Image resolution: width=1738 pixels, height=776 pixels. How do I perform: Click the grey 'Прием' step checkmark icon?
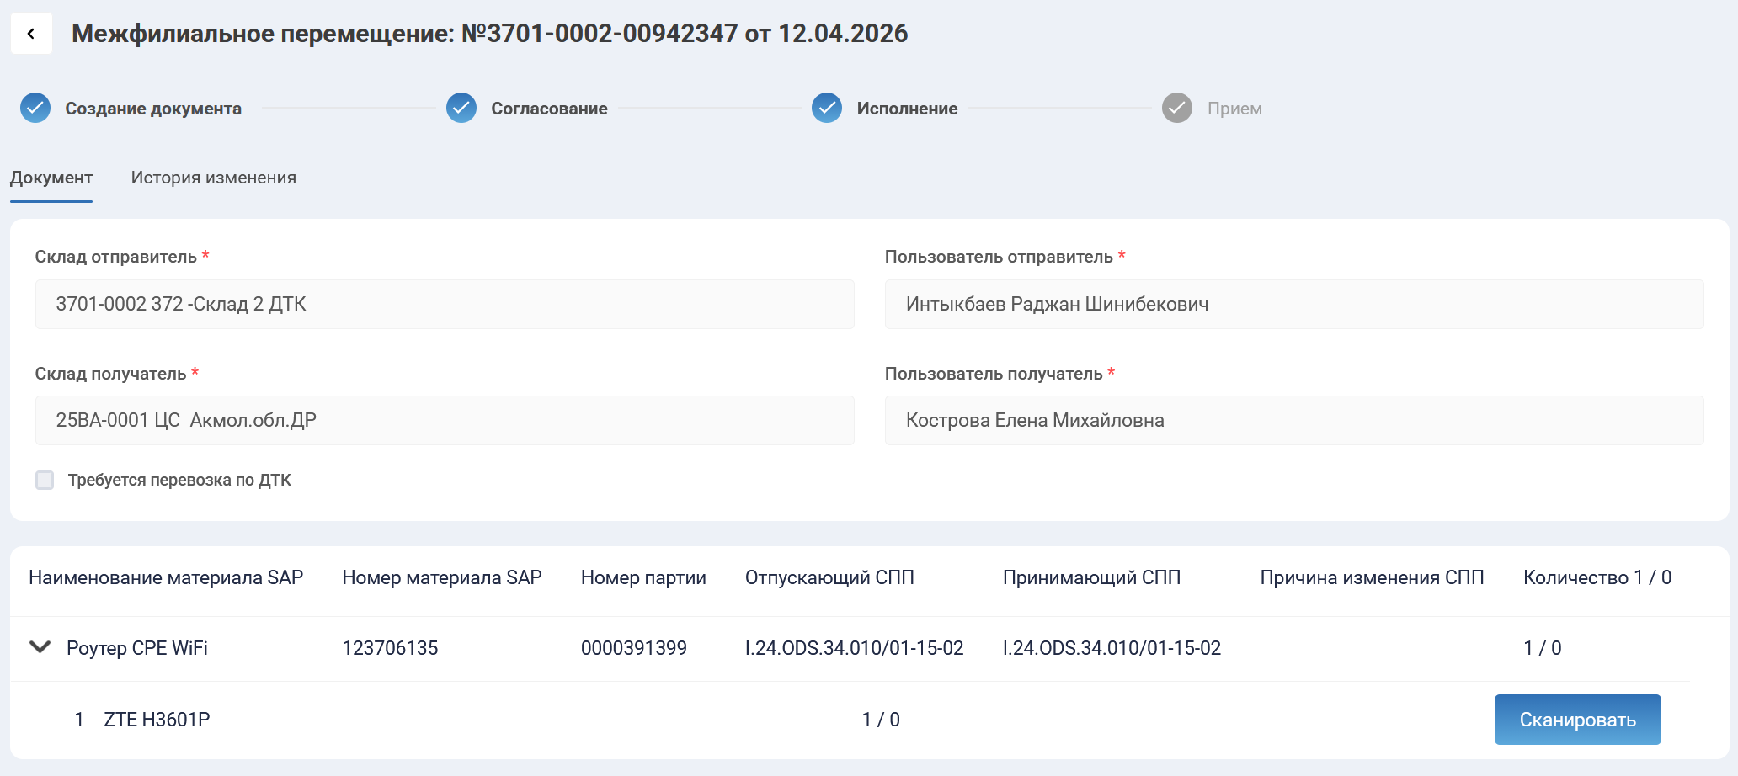[x=1177, y=108]
